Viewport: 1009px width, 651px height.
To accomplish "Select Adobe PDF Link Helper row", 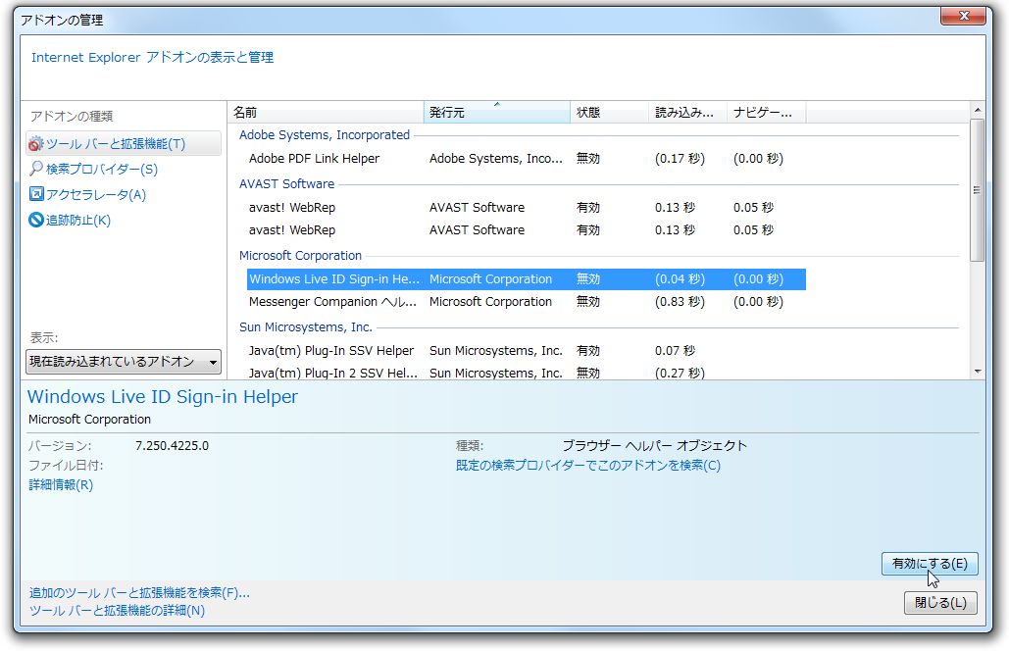I will tap(527, 158).
